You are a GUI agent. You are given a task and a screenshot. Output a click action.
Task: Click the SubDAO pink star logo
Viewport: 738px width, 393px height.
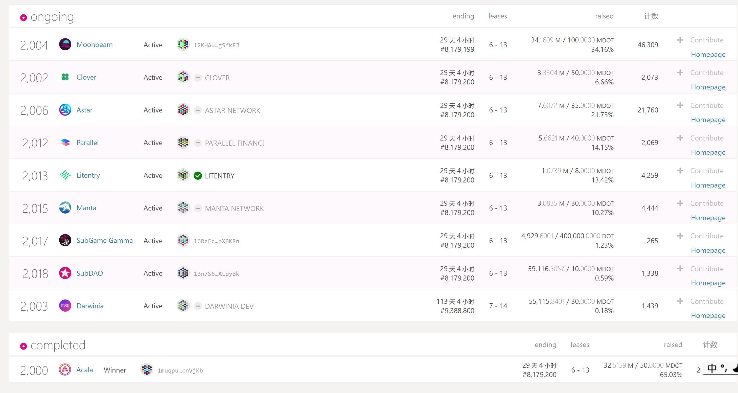click(65, 273)
